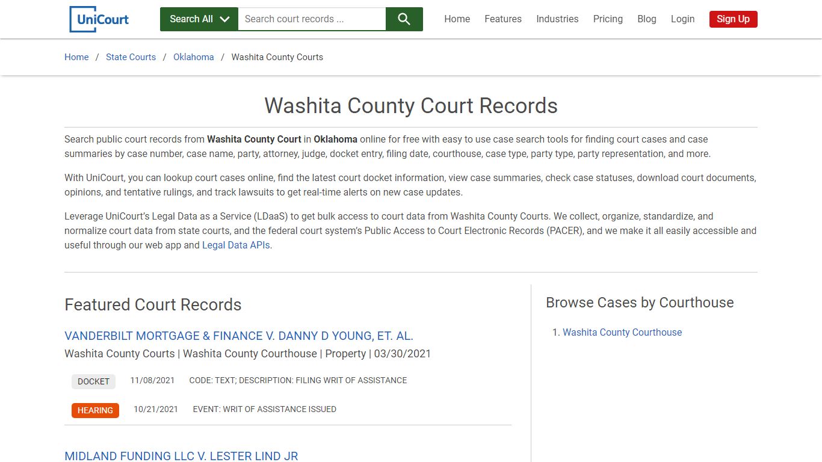The height and width of the screenshot is (462, 822).
Task: Open the Washita County Courthouse link
Action: pyautogui.click(x=622, y=333)
